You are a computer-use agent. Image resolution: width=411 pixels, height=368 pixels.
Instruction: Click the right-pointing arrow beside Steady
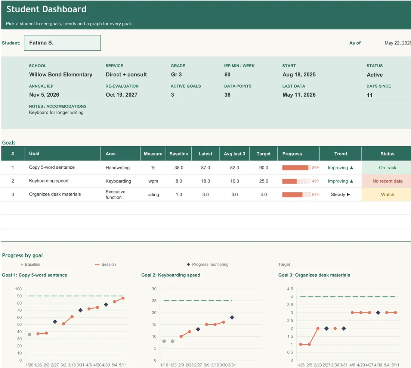(x=348, y=194)
